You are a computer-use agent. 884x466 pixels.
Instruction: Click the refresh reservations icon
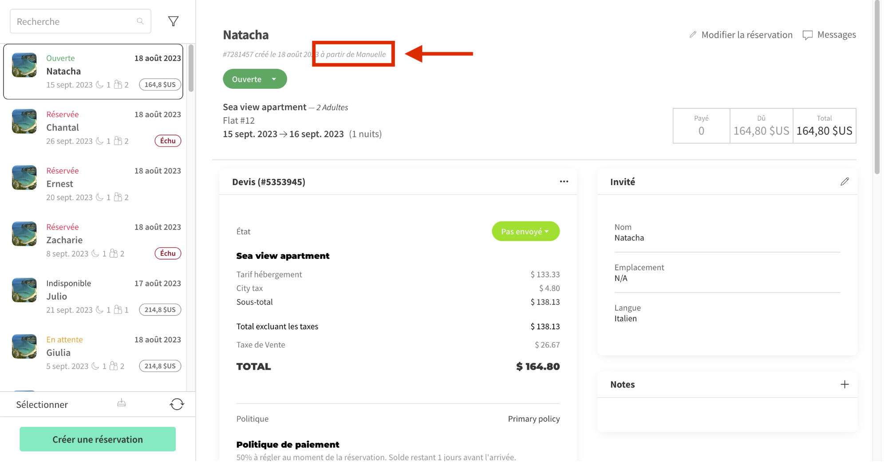point(177,404)
